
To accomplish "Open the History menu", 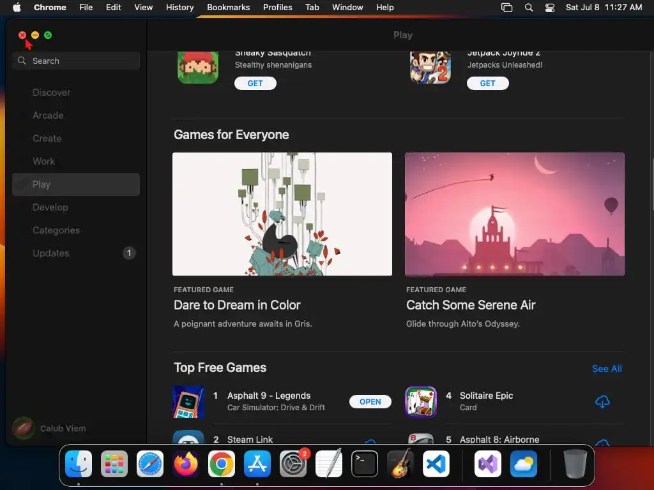I will click(x=179, y=8).
